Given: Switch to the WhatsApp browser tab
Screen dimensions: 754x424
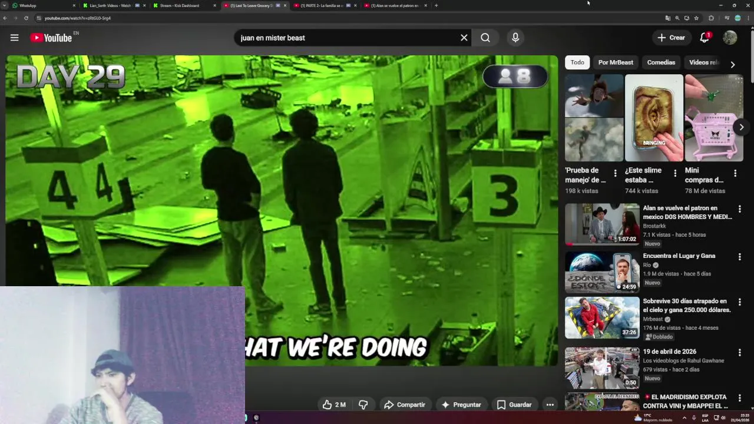Looking at the screenshot, I should (x=41, y=5).
